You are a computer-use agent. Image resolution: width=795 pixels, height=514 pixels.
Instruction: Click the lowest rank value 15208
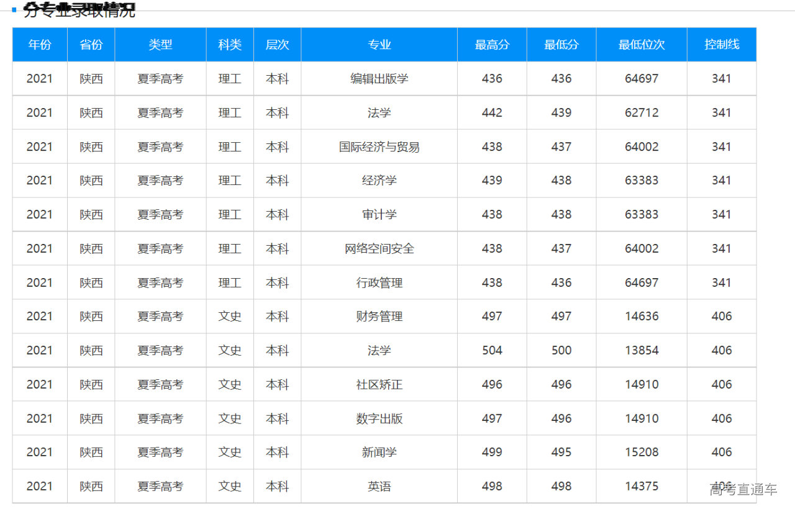(x=642, y=453)
